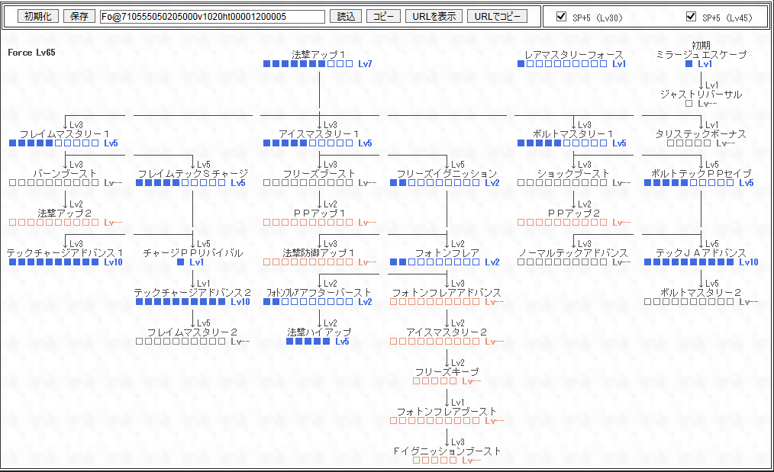Toggle the SP+5 (Lv30) checkbox
Viewport: 774px width, 472px height.
tap(561, 16)
